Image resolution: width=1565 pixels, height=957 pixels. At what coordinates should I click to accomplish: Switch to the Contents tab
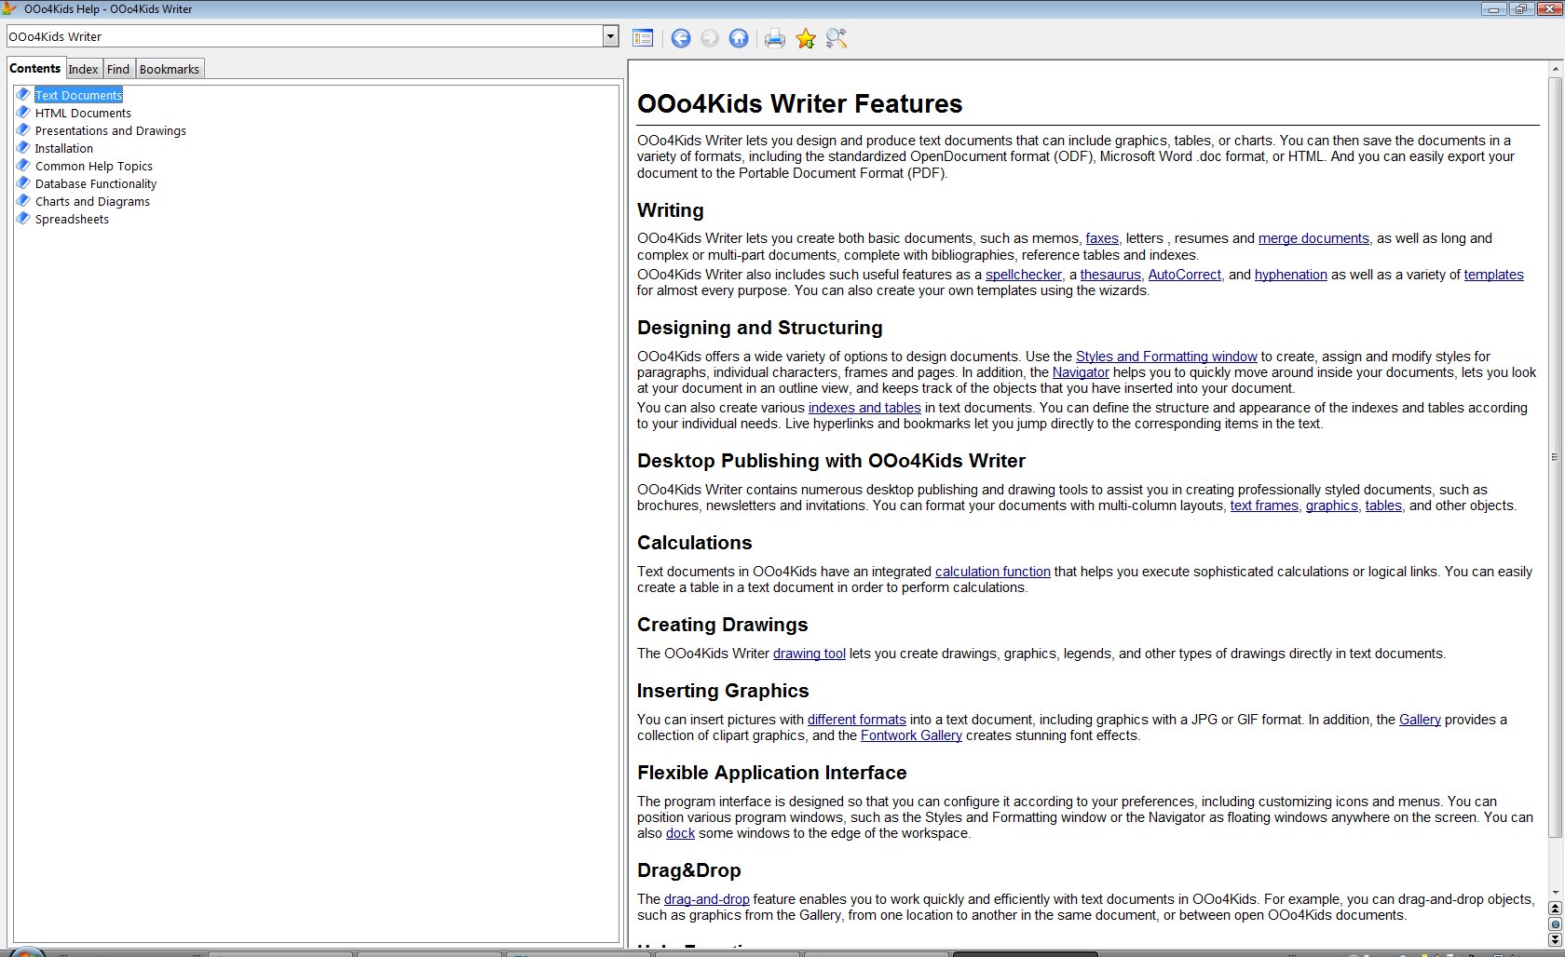pos(35,68)
